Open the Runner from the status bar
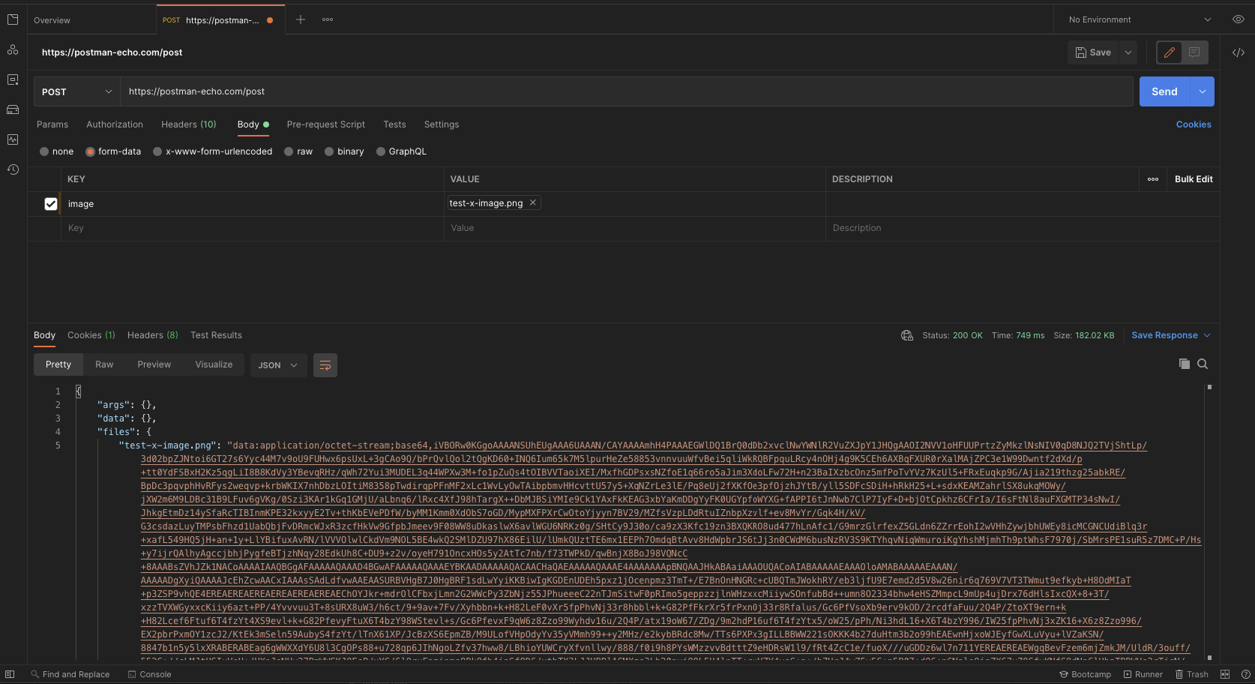1255x684 pixels. pos(1143,674)
